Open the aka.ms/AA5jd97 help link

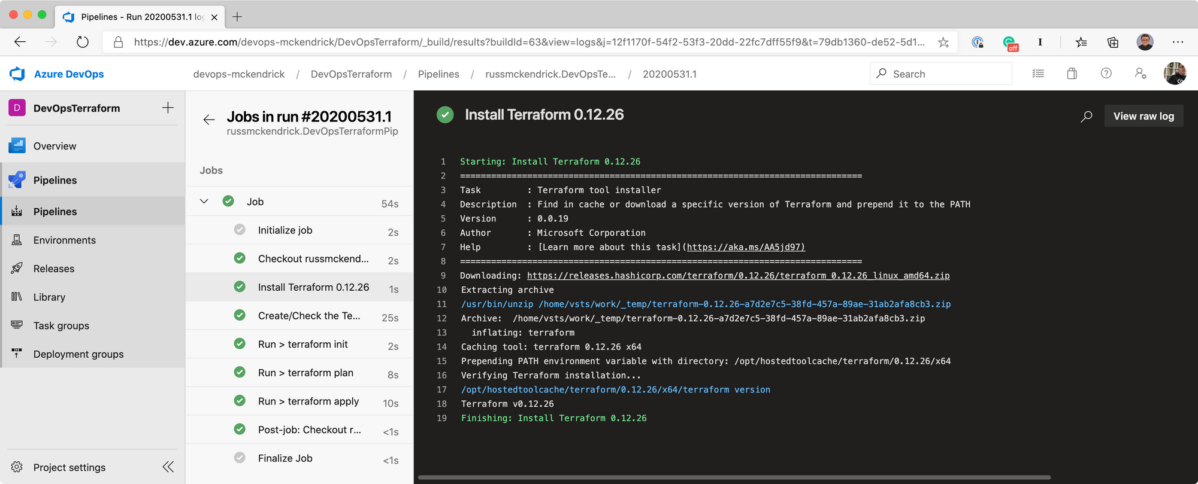(x=746, y=247)
